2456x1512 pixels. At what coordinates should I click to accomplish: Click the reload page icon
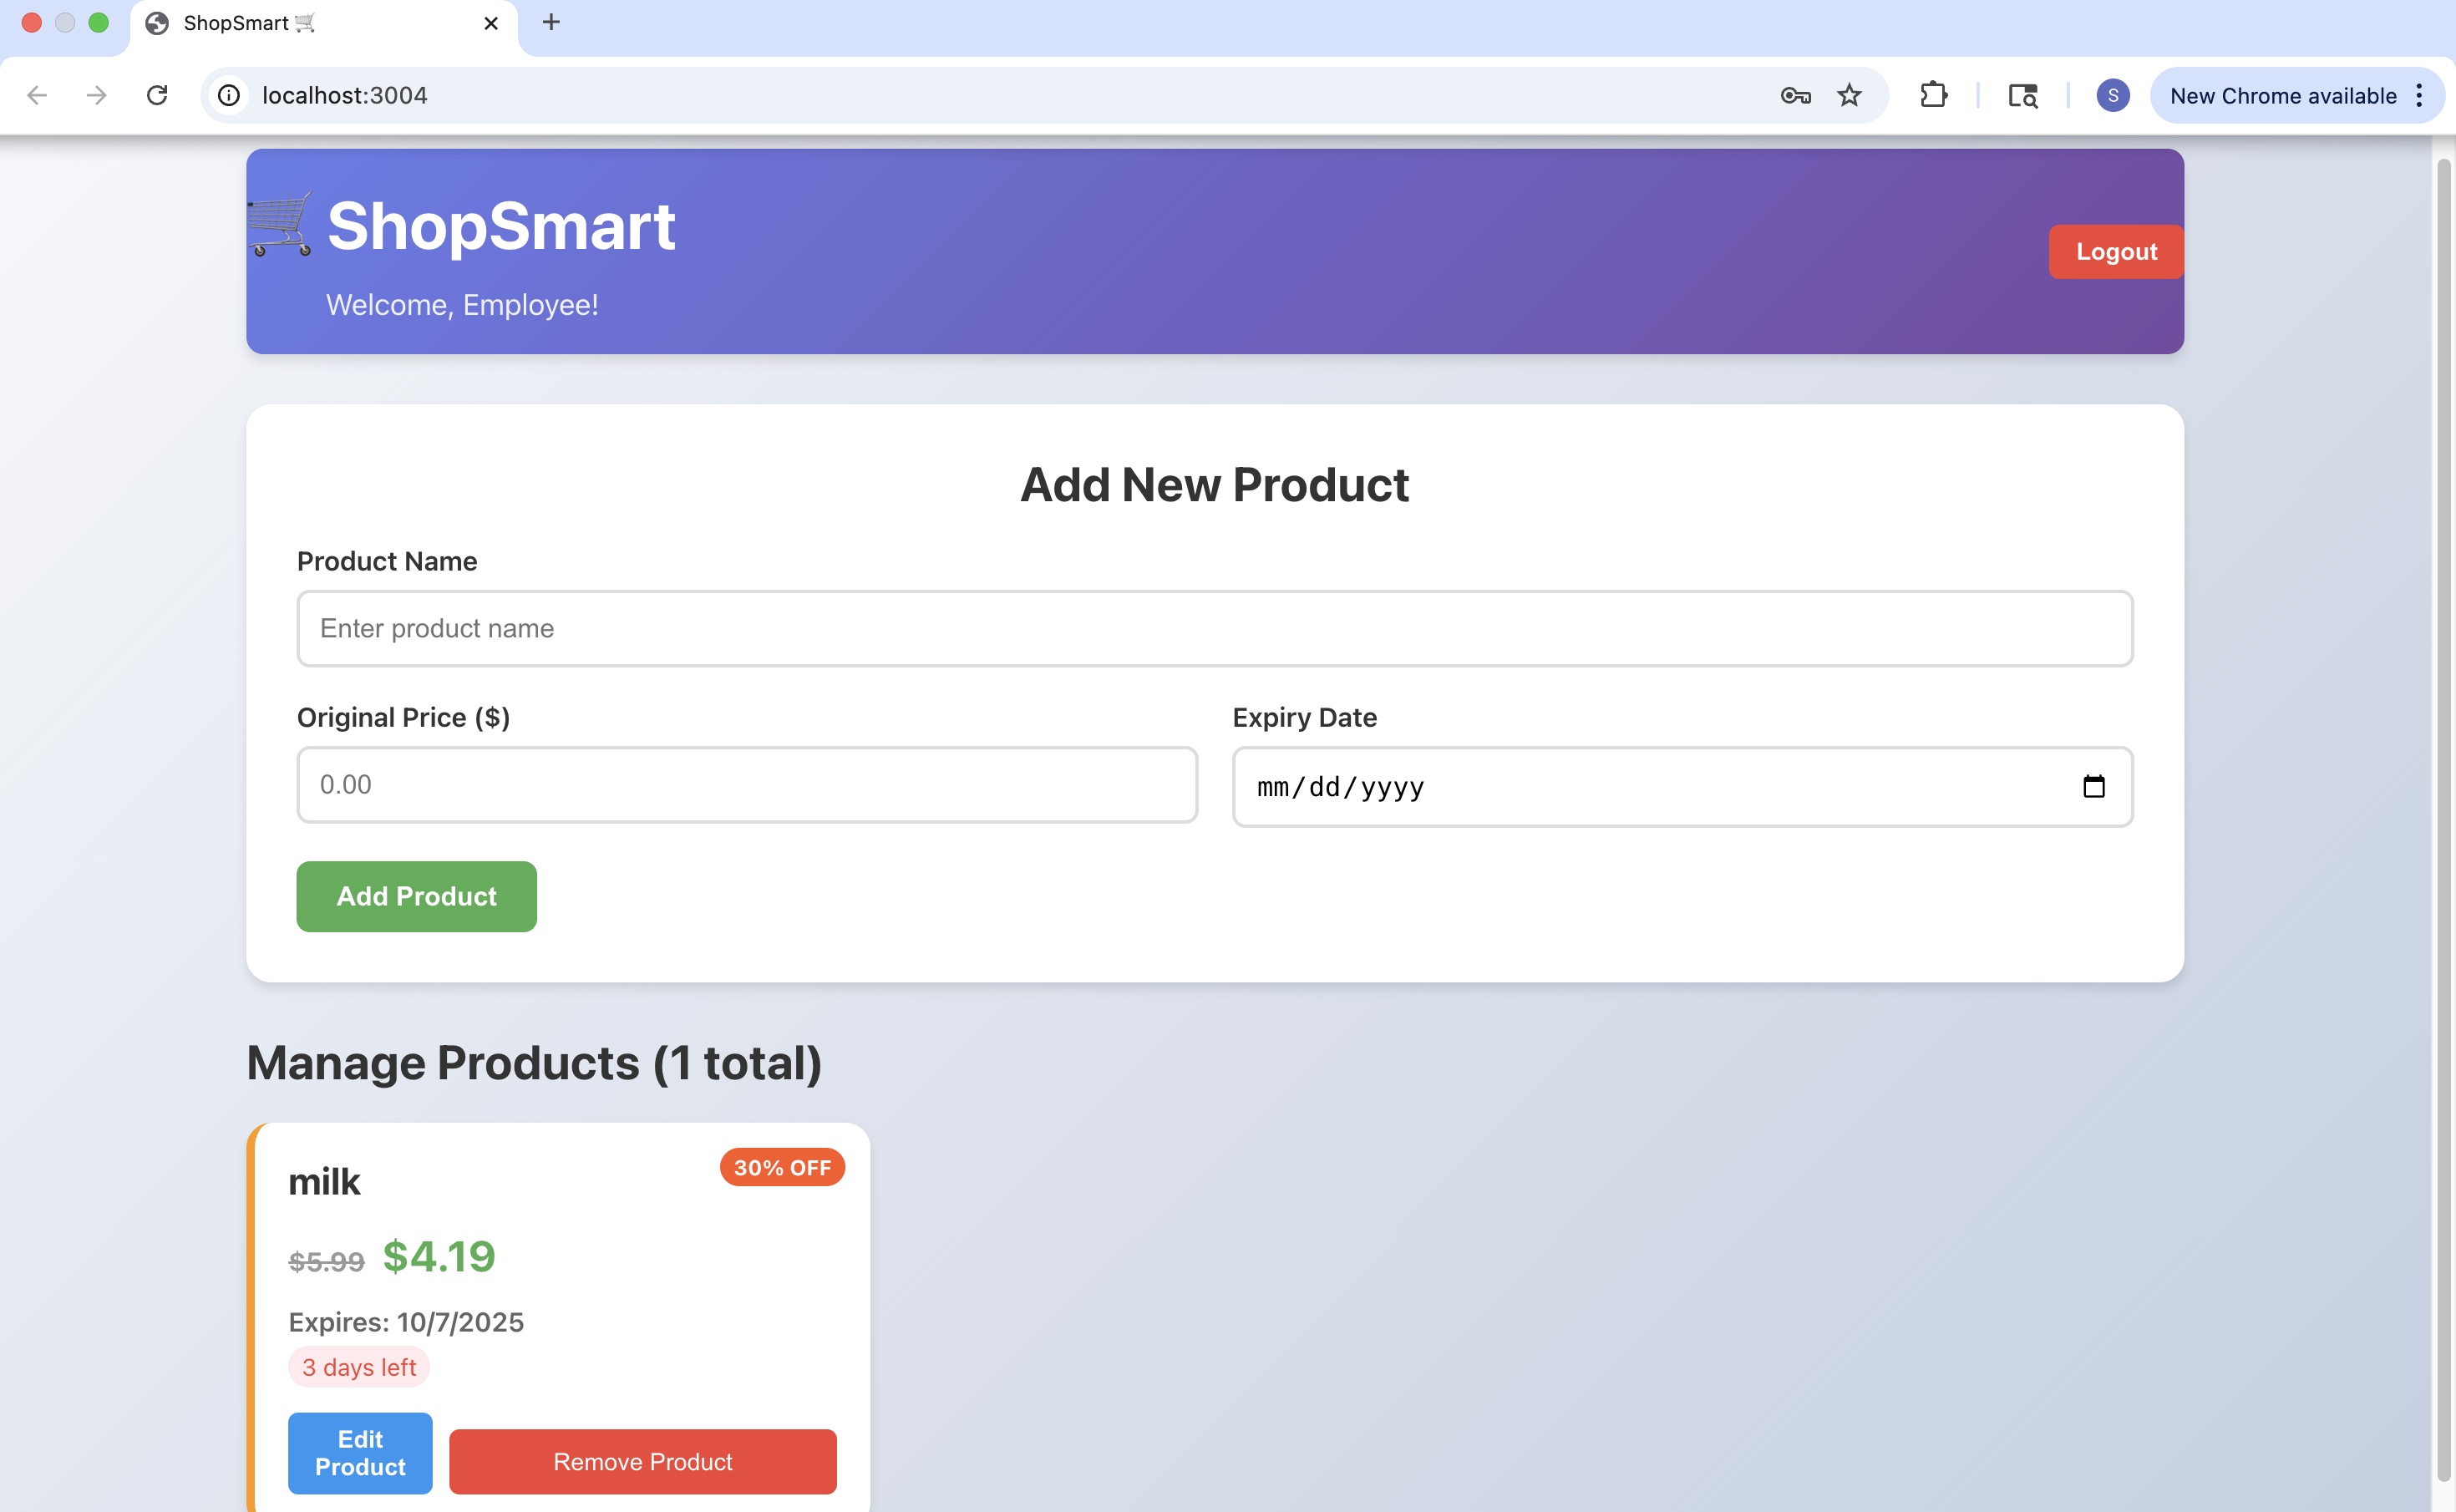[157, 95]
